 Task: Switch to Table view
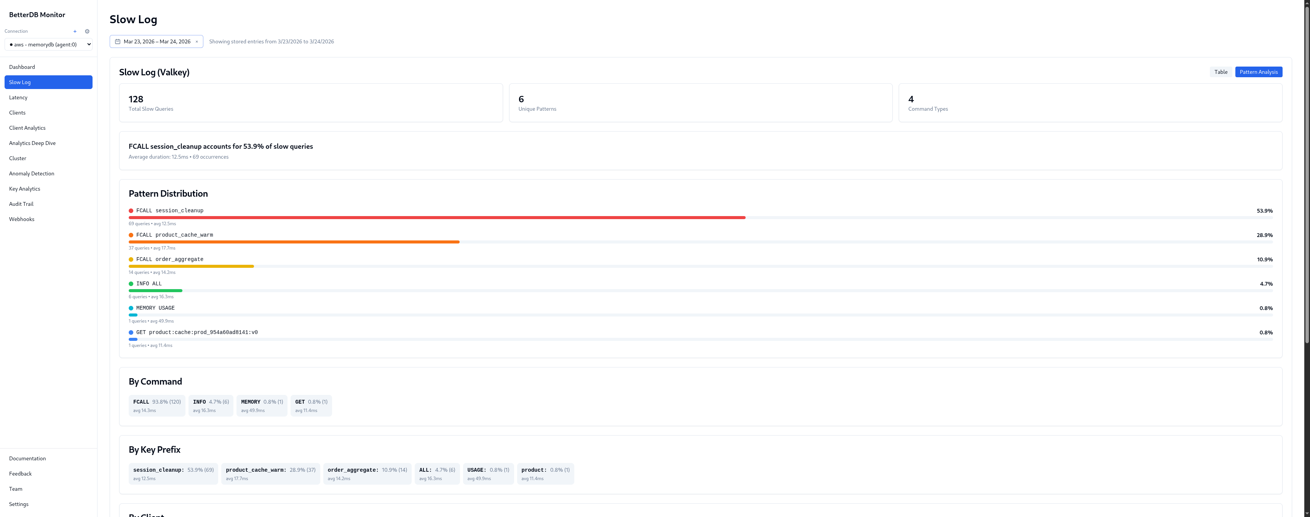point(1221,72)
